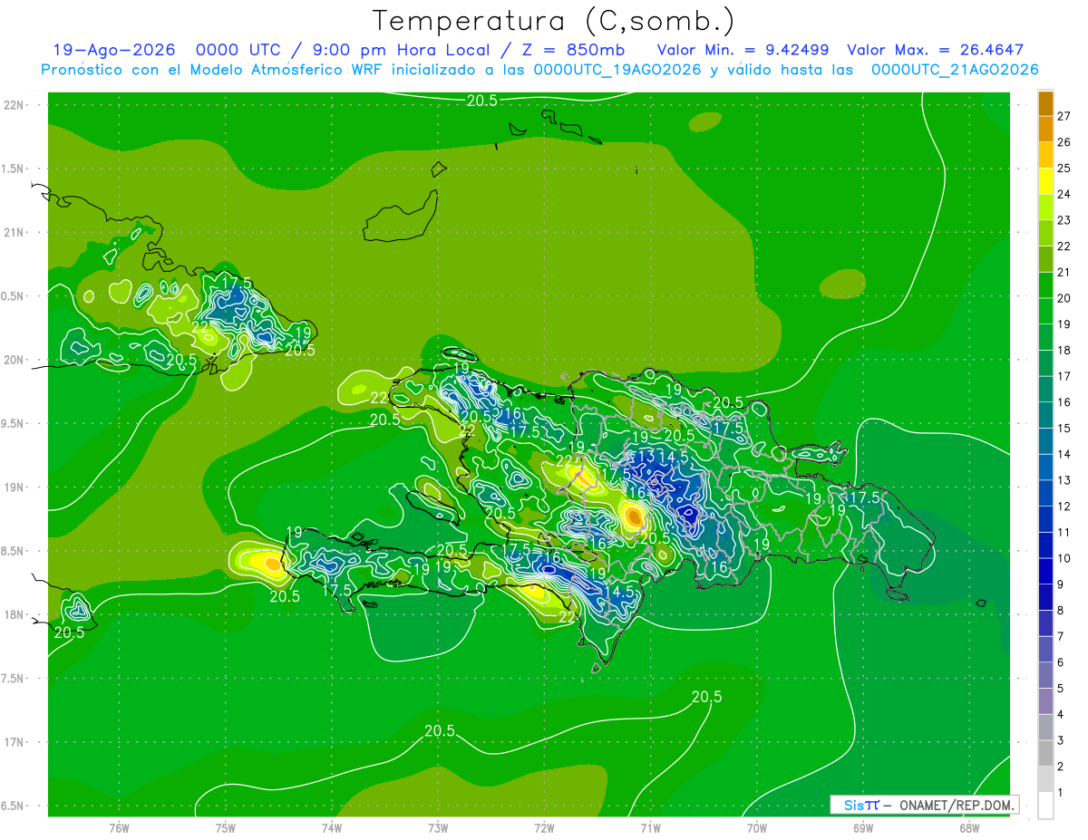Select the end timestamp "0000UTC_21AGO2026"
The width and height of the screenshot is (1088, 840).
tap(955, 70)
